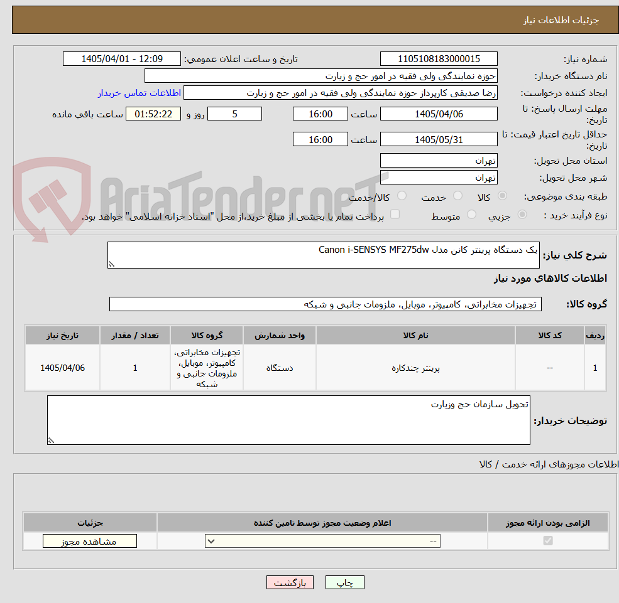Click the buyer organization name field
This screenshot has height=603, width=619.
tap(321, 76)
